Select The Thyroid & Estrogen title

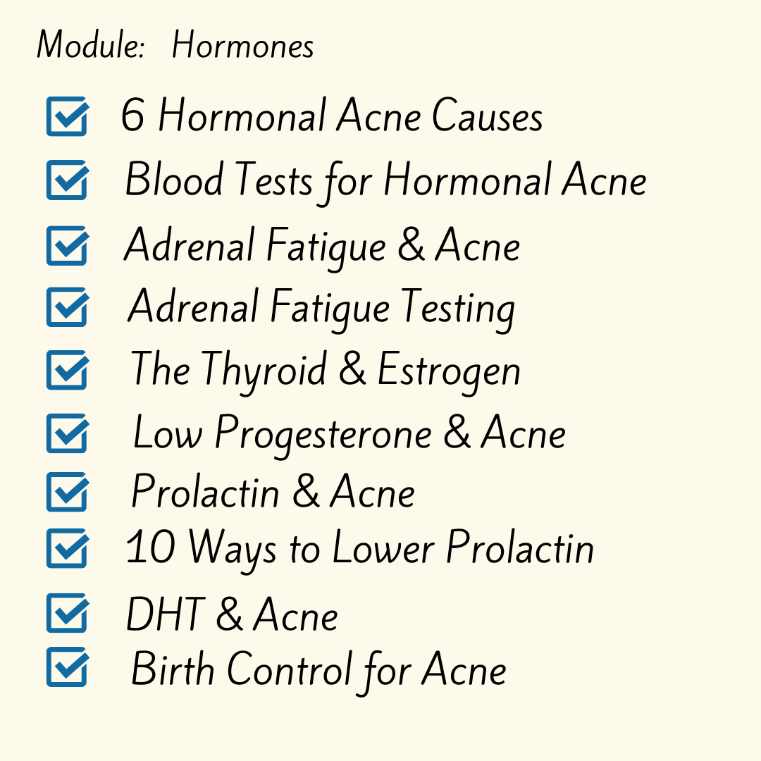coord(325,371)
